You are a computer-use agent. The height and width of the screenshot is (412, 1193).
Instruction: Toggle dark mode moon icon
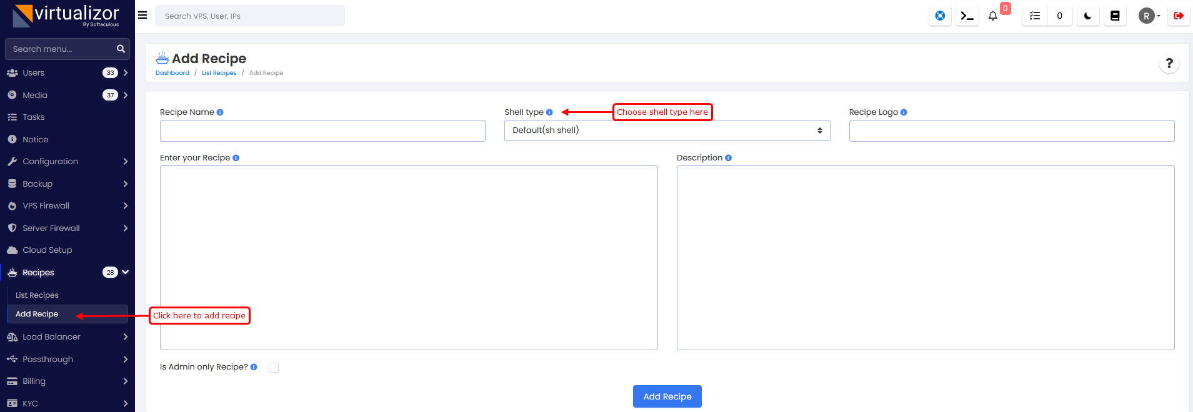pos(1088,16)
